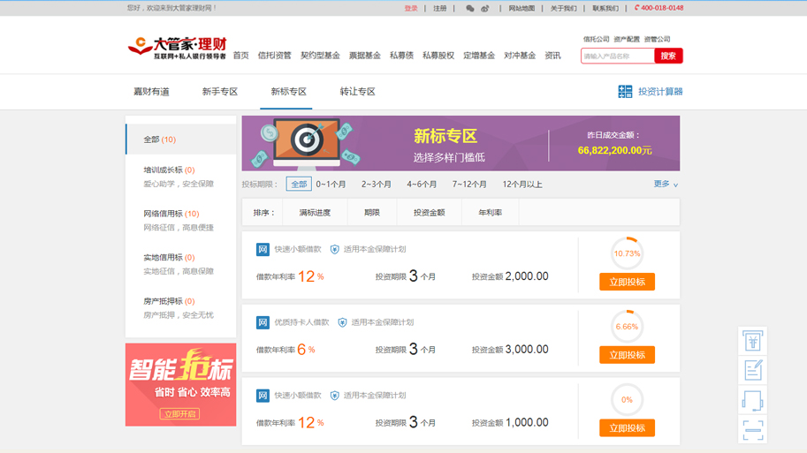Click the scan code floating sidebar icon
807x453 pixels.
tap(752, 429)
